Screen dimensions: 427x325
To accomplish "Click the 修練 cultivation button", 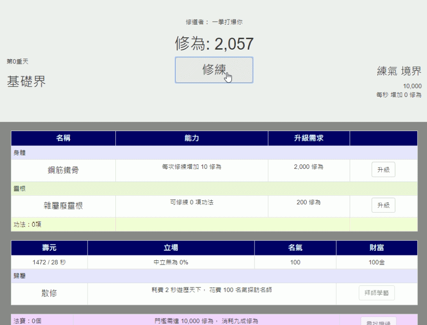I will (213, 71).
